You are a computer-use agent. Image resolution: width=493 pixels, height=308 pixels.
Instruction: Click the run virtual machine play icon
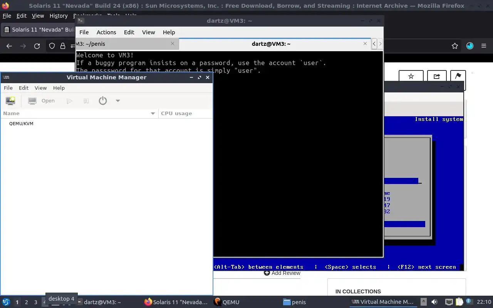69,101
